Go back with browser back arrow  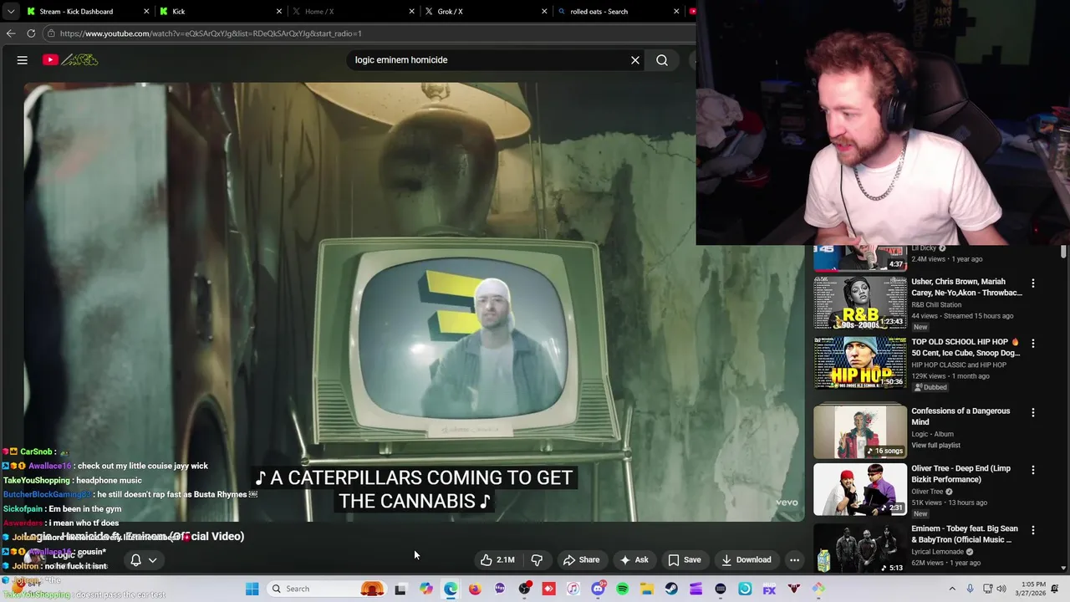click(11, 33)
